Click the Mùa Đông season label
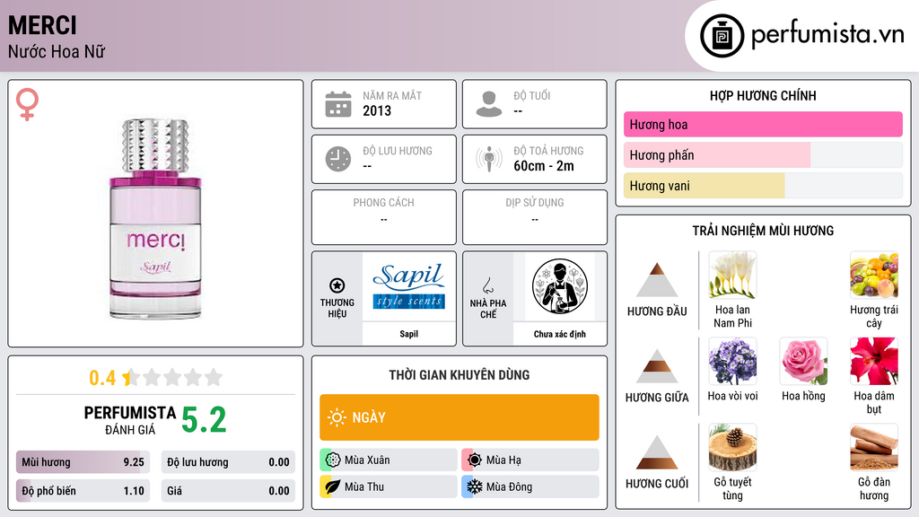Screen dimensions: 919x517 [x=510, y=486]
